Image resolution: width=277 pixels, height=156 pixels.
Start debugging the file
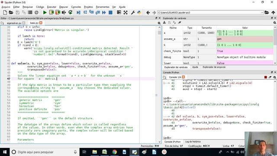point(78,13)
